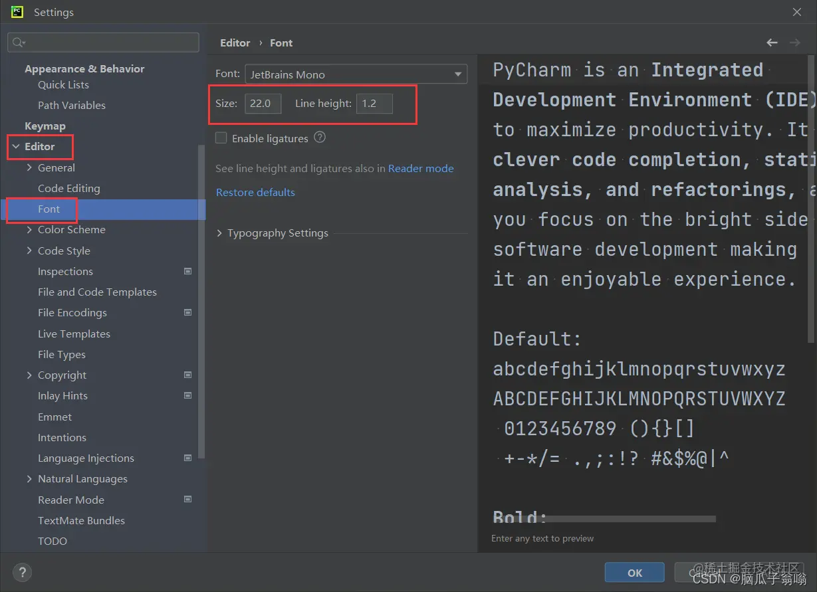
Task: Focus the settings search box
Action: pyautogui.click(x=103, y=43)
